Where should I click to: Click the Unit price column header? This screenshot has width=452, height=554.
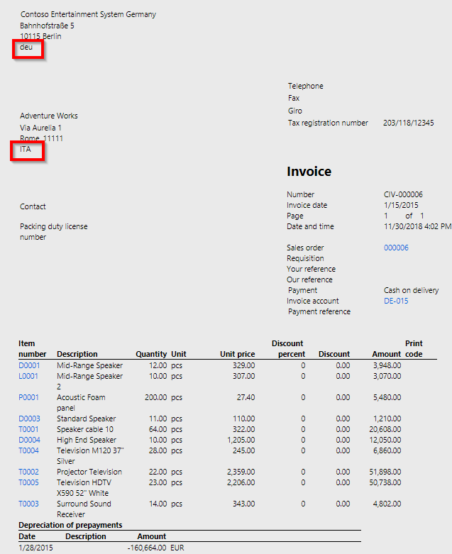[237, 354]
